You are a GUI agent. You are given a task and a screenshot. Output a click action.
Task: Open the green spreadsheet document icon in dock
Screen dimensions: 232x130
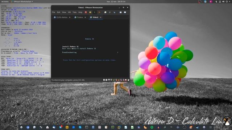tap(132, 127)
